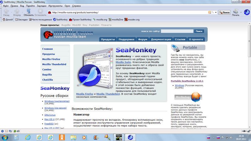Click the Mozilla Suite link in article
The width and height of the screenshot is (251, 141).
click(x=123, y=62)
